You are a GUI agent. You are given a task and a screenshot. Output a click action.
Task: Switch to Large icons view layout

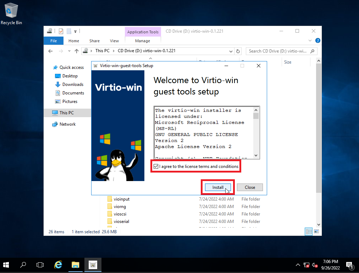(x=316, y=231)
